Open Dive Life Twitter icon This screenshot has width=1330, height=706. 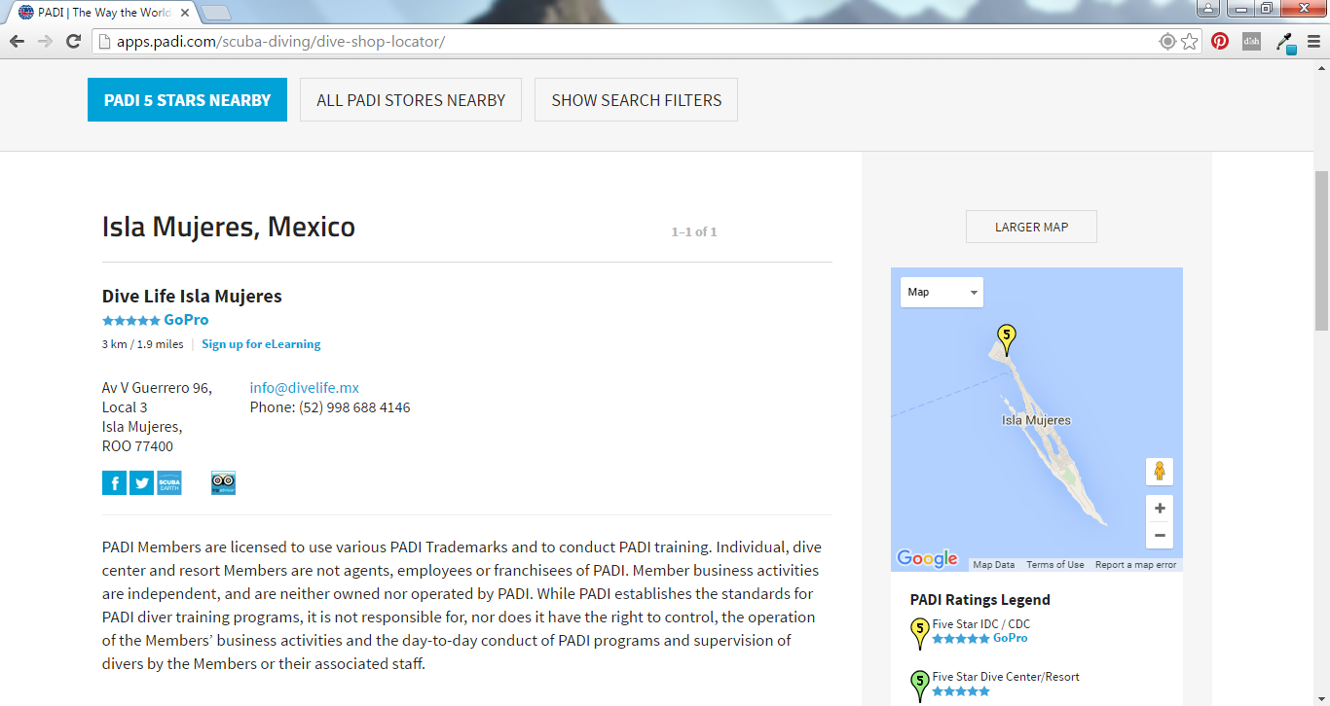coord(141,482)
